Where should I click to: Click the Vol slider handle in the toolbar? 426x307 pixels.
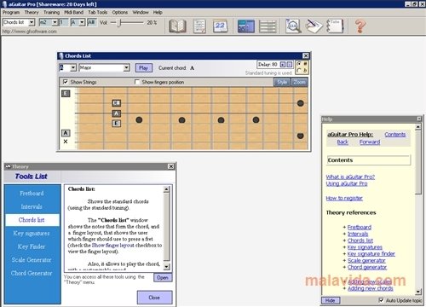119,22
